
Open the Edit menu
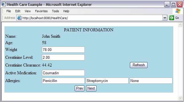[18, 11]
